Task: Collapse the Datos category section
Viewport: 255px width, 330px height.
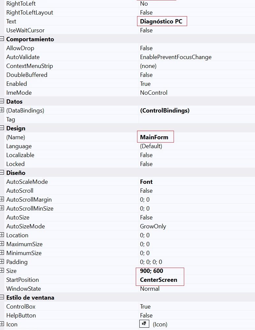Action: click(x=2, y=102)
